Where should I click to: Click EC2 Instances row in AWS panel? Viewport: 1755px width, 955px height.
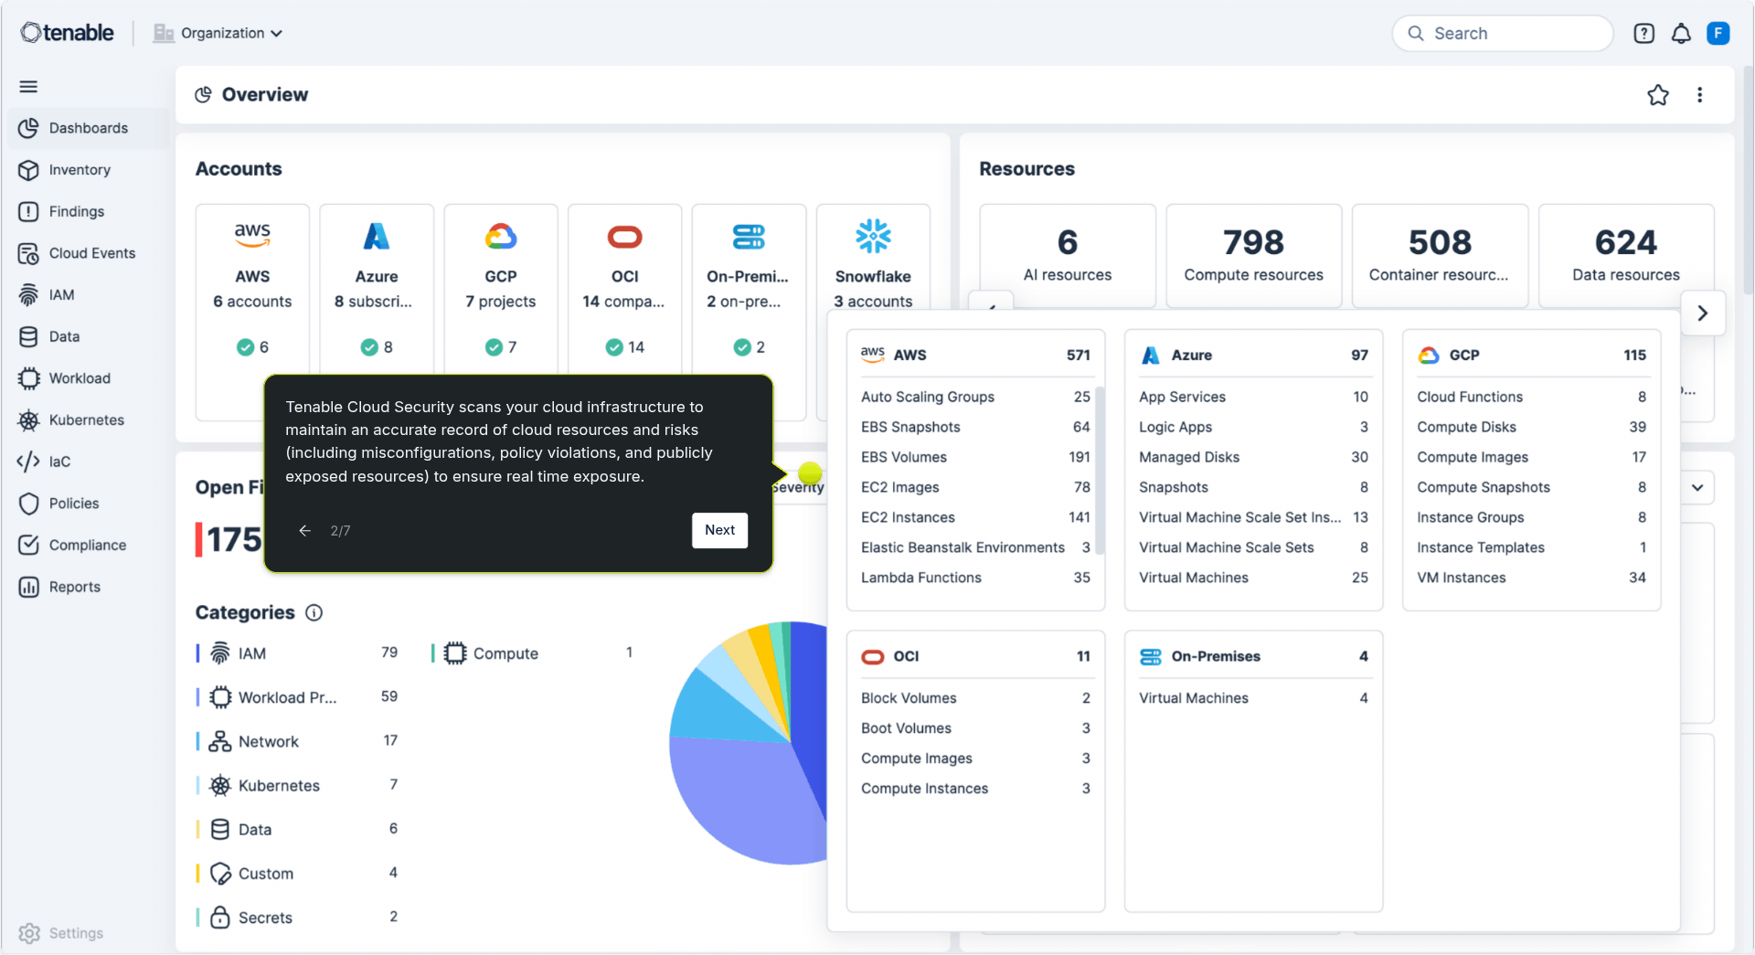[975, 517]
